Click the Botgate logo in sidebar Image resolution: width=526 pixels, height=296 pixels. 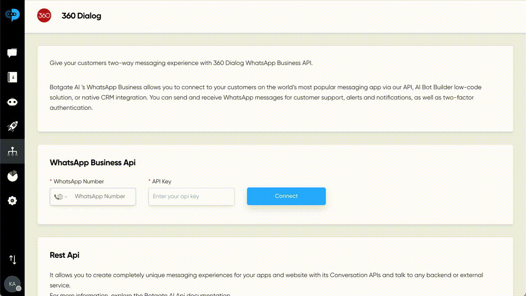(x=12, y=15)
